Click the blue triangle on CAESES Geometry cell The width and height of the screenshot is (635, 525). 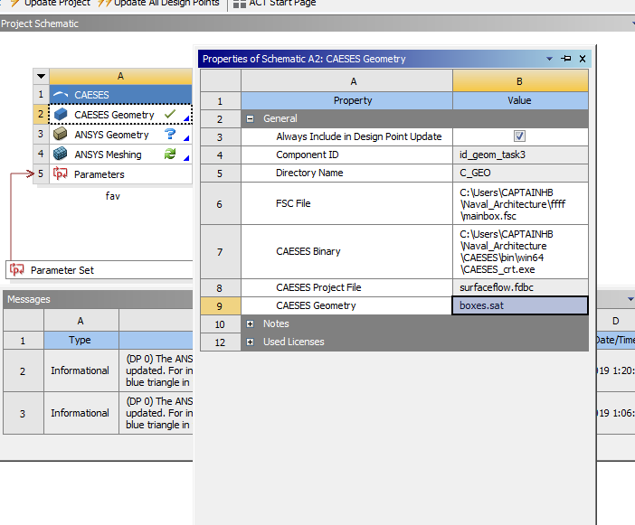click(186, 118)
